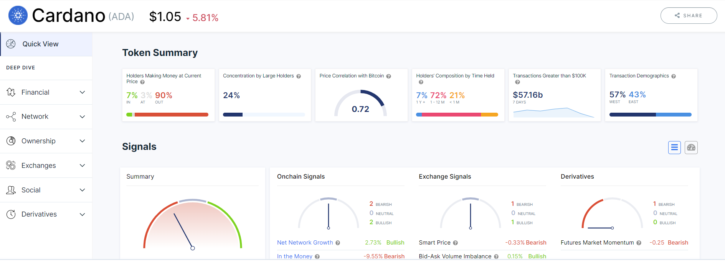The width and height of the screenshot is (725, 266).
Task: Open the Net Network Growth link
Action: point(305,243)
